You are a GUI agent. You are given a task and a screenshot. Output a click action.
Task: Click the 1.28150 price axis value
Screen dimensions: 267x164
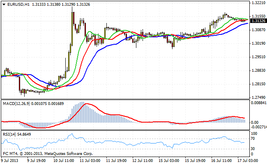click(x=258, y=84)
